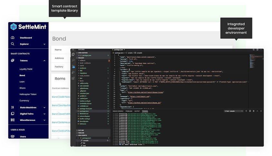Open the IDE Explorer files view icon
The height and width of the screenshot is (156, 272).
tap(73, 54)
